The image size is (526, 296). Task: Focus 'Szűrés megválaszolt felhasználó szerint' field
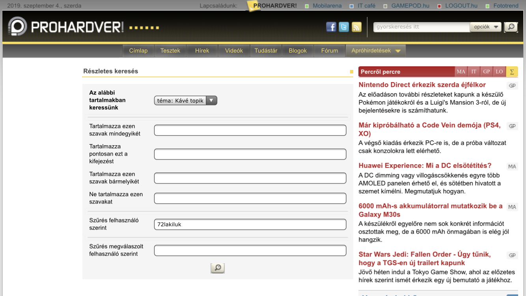point(250,250)
